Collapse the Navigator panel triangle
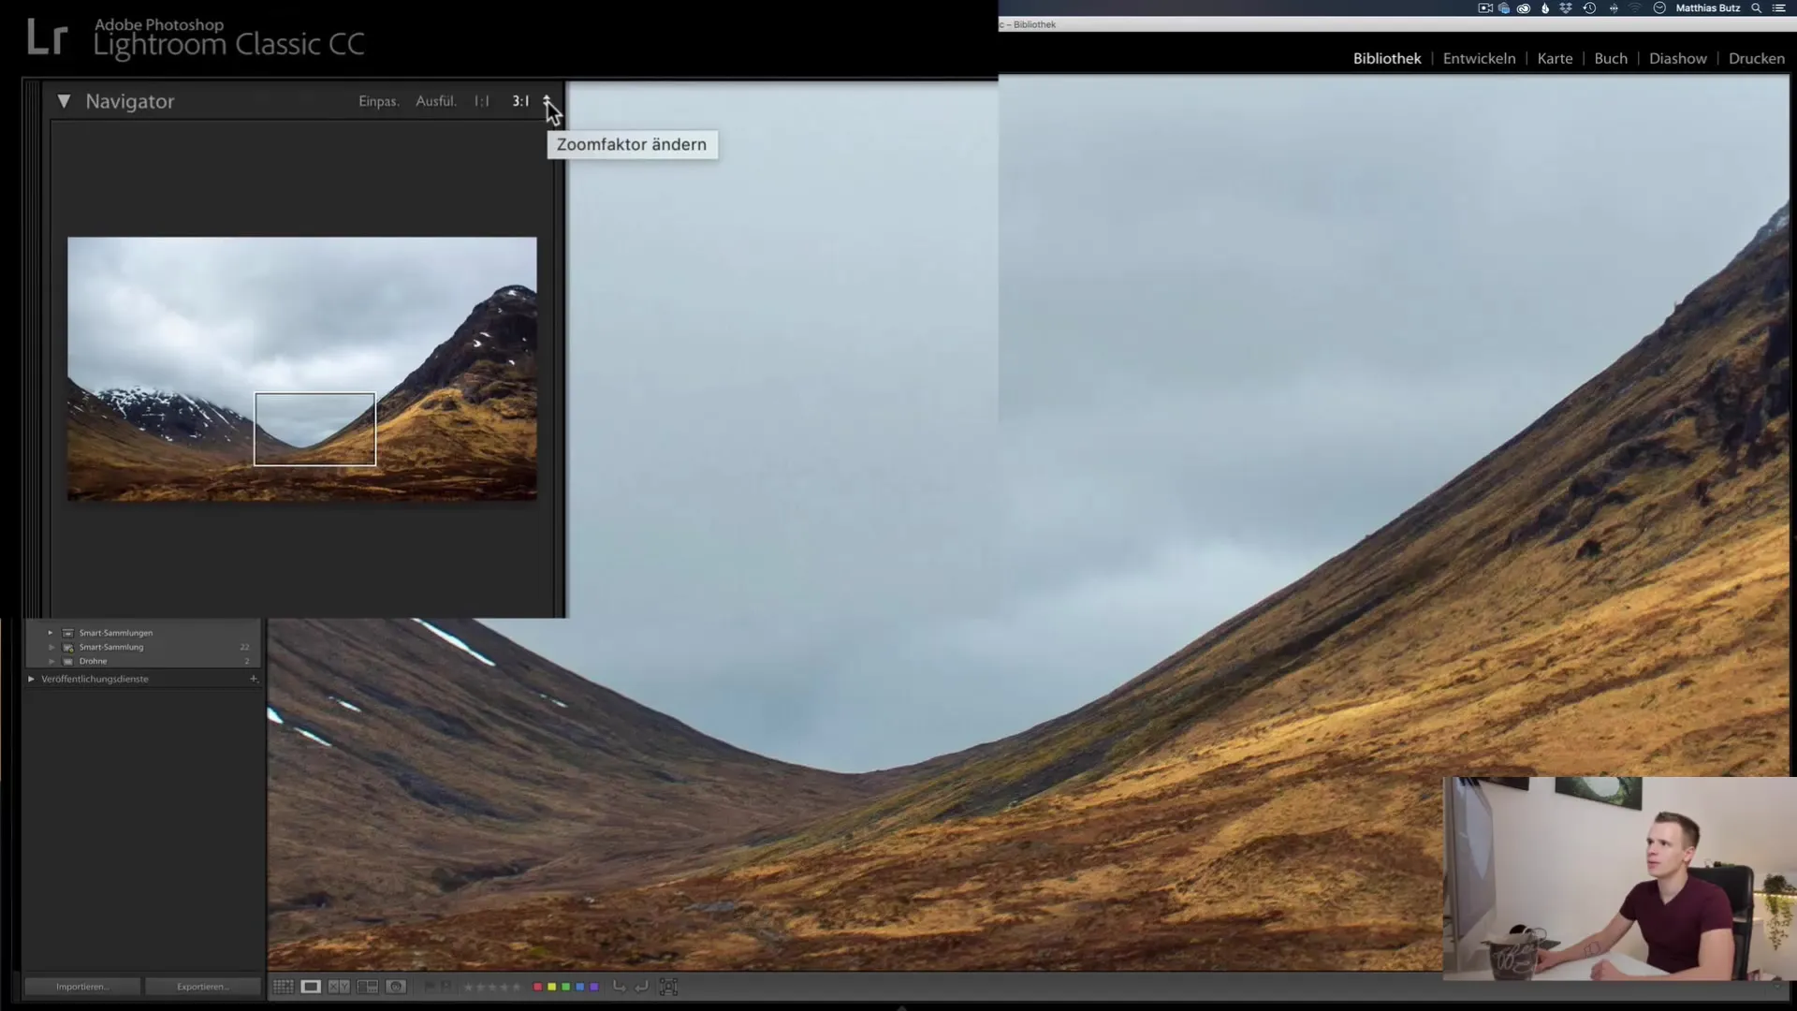Viewport: 1797px width, 1011px height. pyautogui.click(x=64, y=101)
